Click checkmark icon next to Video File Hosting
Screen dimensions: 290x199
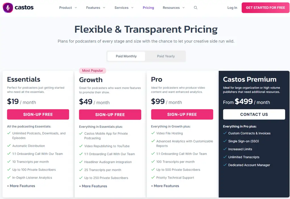click(153, 133)
